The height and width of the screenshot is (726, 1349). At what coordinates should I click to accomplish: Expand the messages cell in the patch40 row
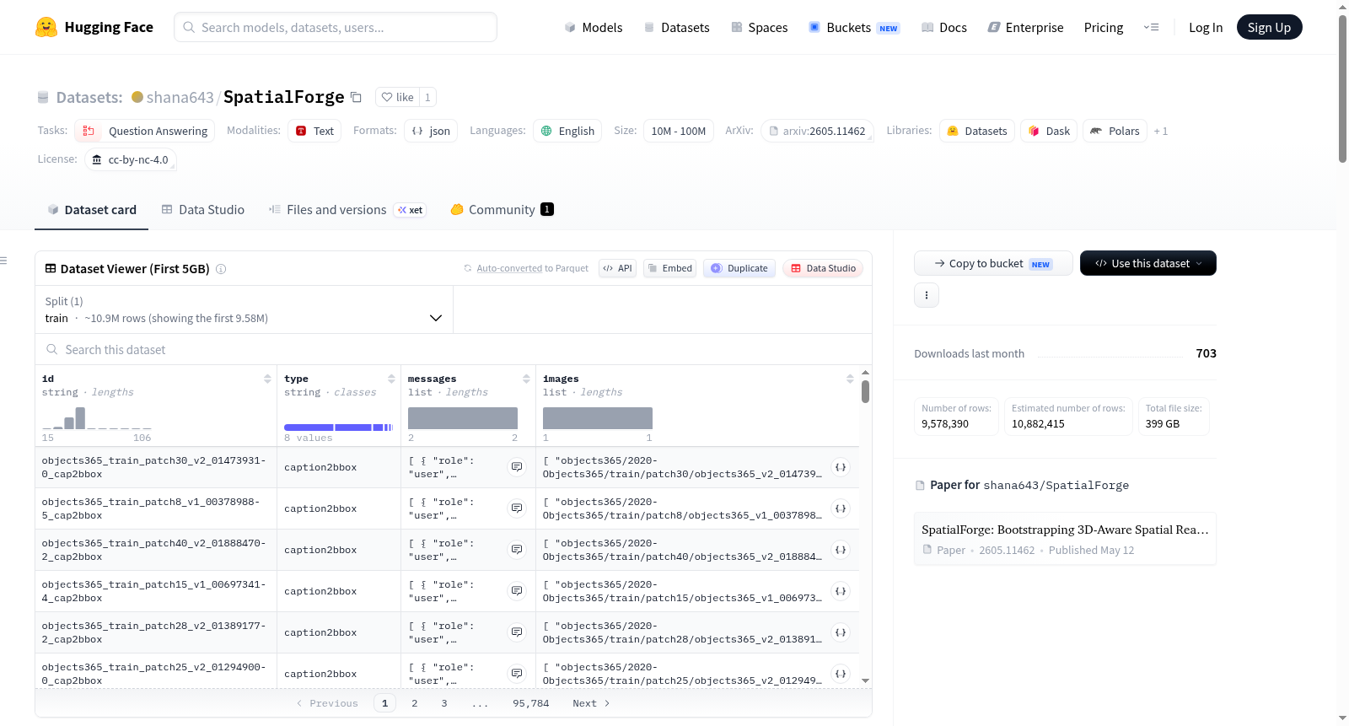point(517,550)
